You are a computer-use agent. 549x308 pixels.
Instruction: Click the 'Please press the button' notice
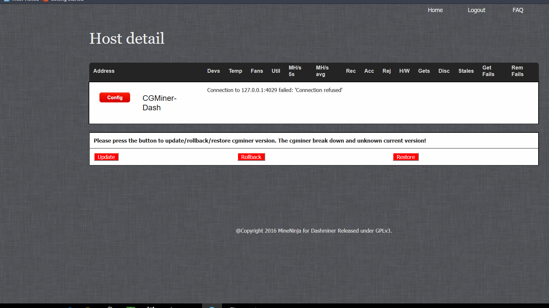coord(260,141)
